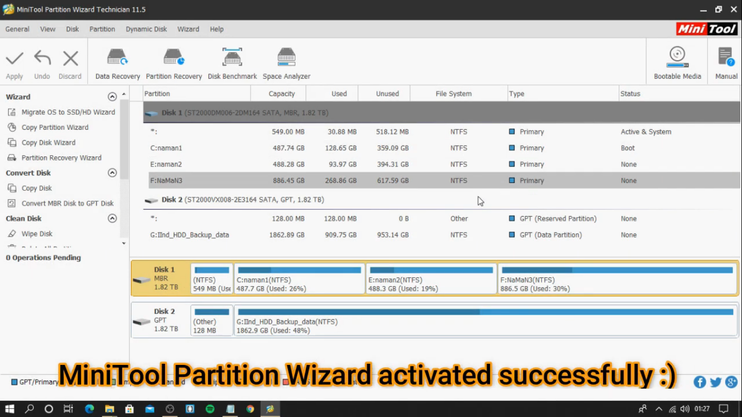Open the Copy Disk tool

tap(34, 188)
